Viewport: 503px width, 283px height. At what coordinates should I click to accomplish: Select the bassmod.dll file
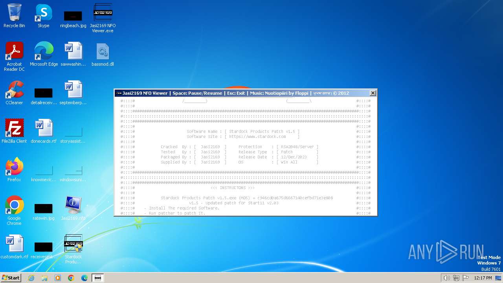[x=103, y=54]
